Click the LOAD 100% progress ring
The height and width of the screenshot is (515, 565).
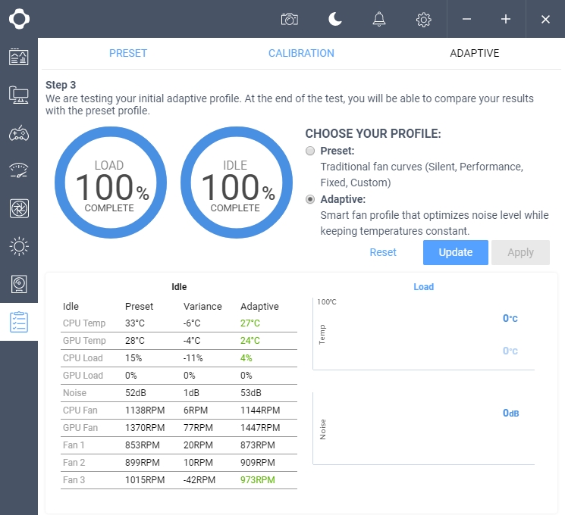click(109, 186)
